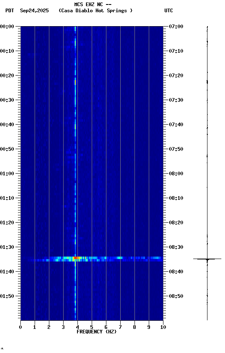Viewport: 225px width, 353px height.
Task: Click the UTC time label '08:30'
Action: pos(176,247)
